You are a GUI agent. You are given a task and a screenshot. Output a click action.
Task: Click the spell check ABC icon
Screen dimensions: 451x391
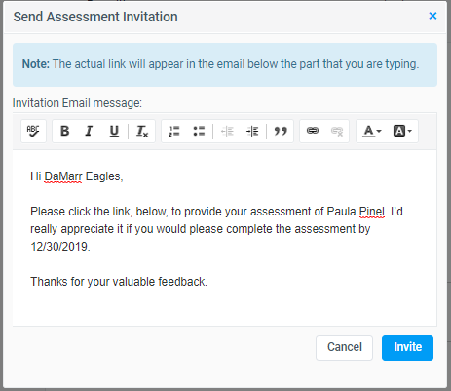pyautogui.click(x=33, y=131)
